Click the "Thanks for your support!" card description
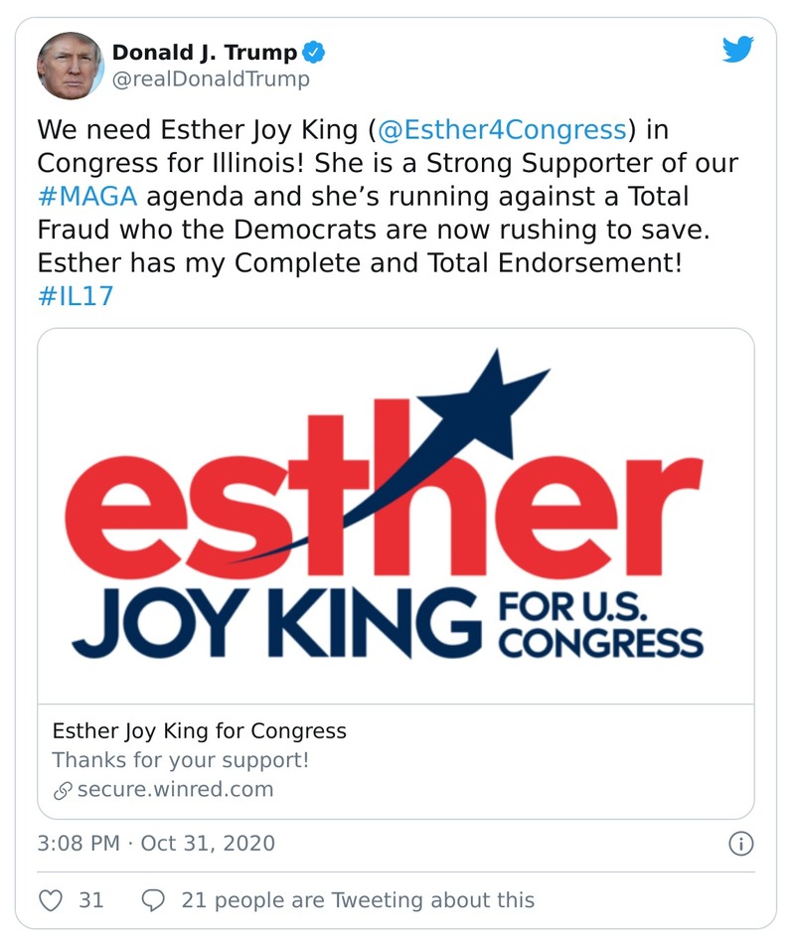Viewport: 794px width, 949px height. coord(180,760)
